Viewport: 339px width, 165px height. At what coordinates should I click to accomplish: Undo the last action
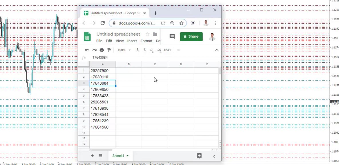pos(87,50)
